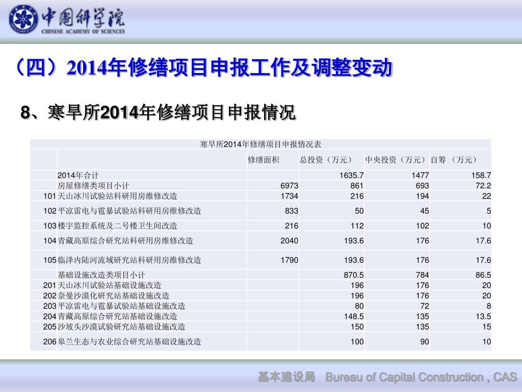The height and width of the screenshot is (392, 522).
Task: Click total investment value 150
Action: pos(357,327)
